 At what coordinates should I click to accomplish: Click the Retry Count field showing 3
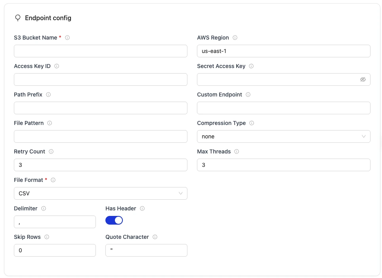(x=100, y=165)
